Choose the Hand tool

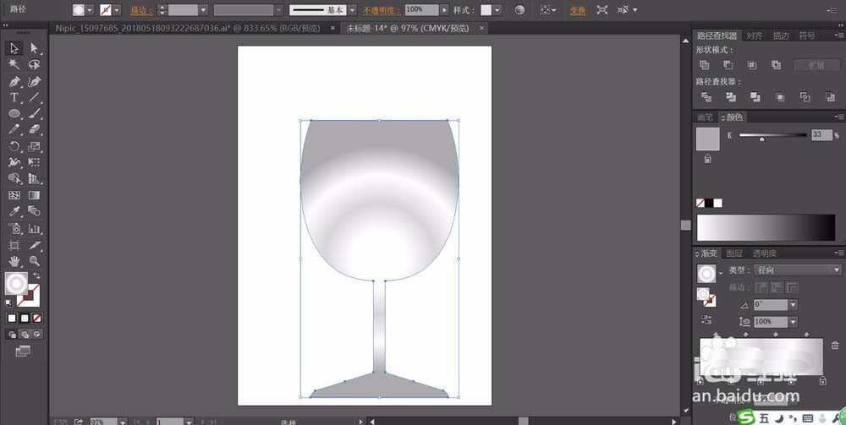[x=14, y=261]
